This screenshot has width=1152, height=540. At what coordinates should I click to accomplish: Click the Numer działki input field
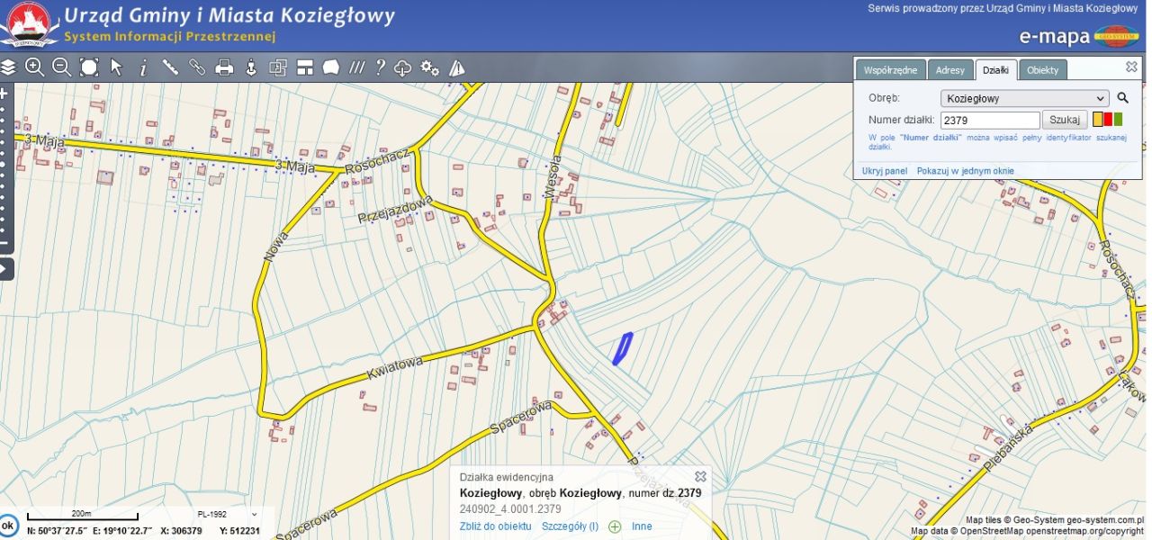[x=990, y=120]
